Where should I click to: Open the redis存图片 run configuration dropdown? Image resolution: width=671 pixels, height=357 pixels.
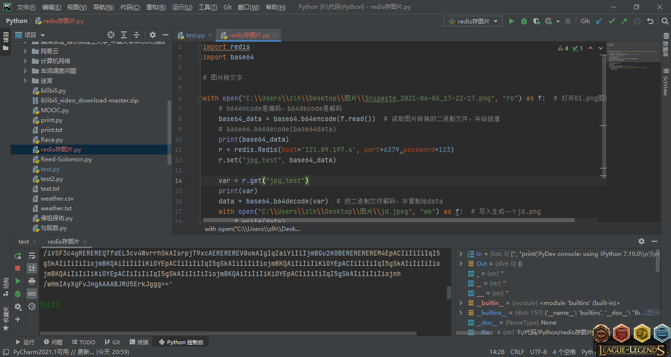coord(473,21)
